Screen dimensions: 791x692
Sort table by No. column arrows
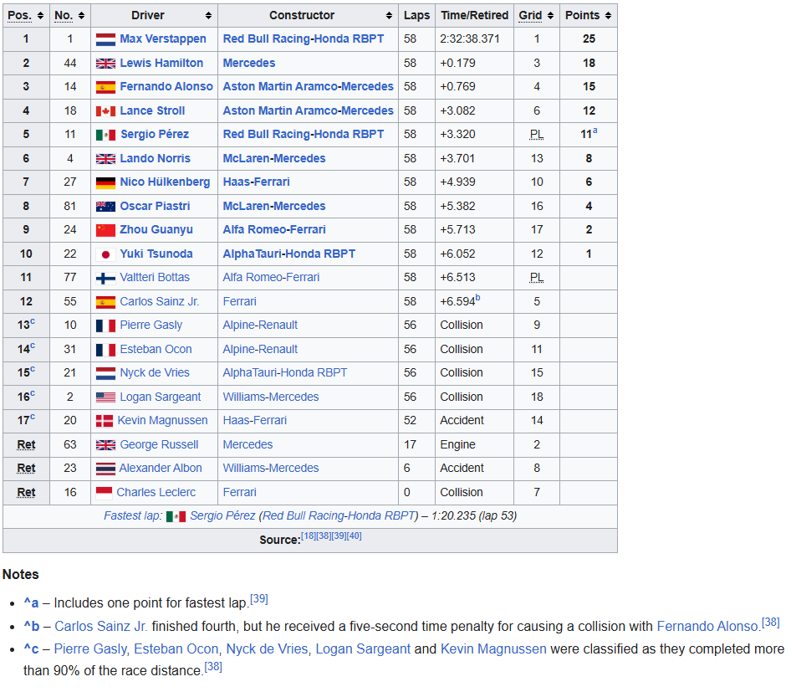(x=81, y=16)
